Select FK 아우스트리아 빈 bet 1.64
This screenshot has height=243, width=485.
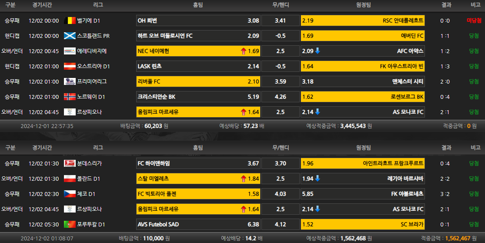(x=362, y=66)
